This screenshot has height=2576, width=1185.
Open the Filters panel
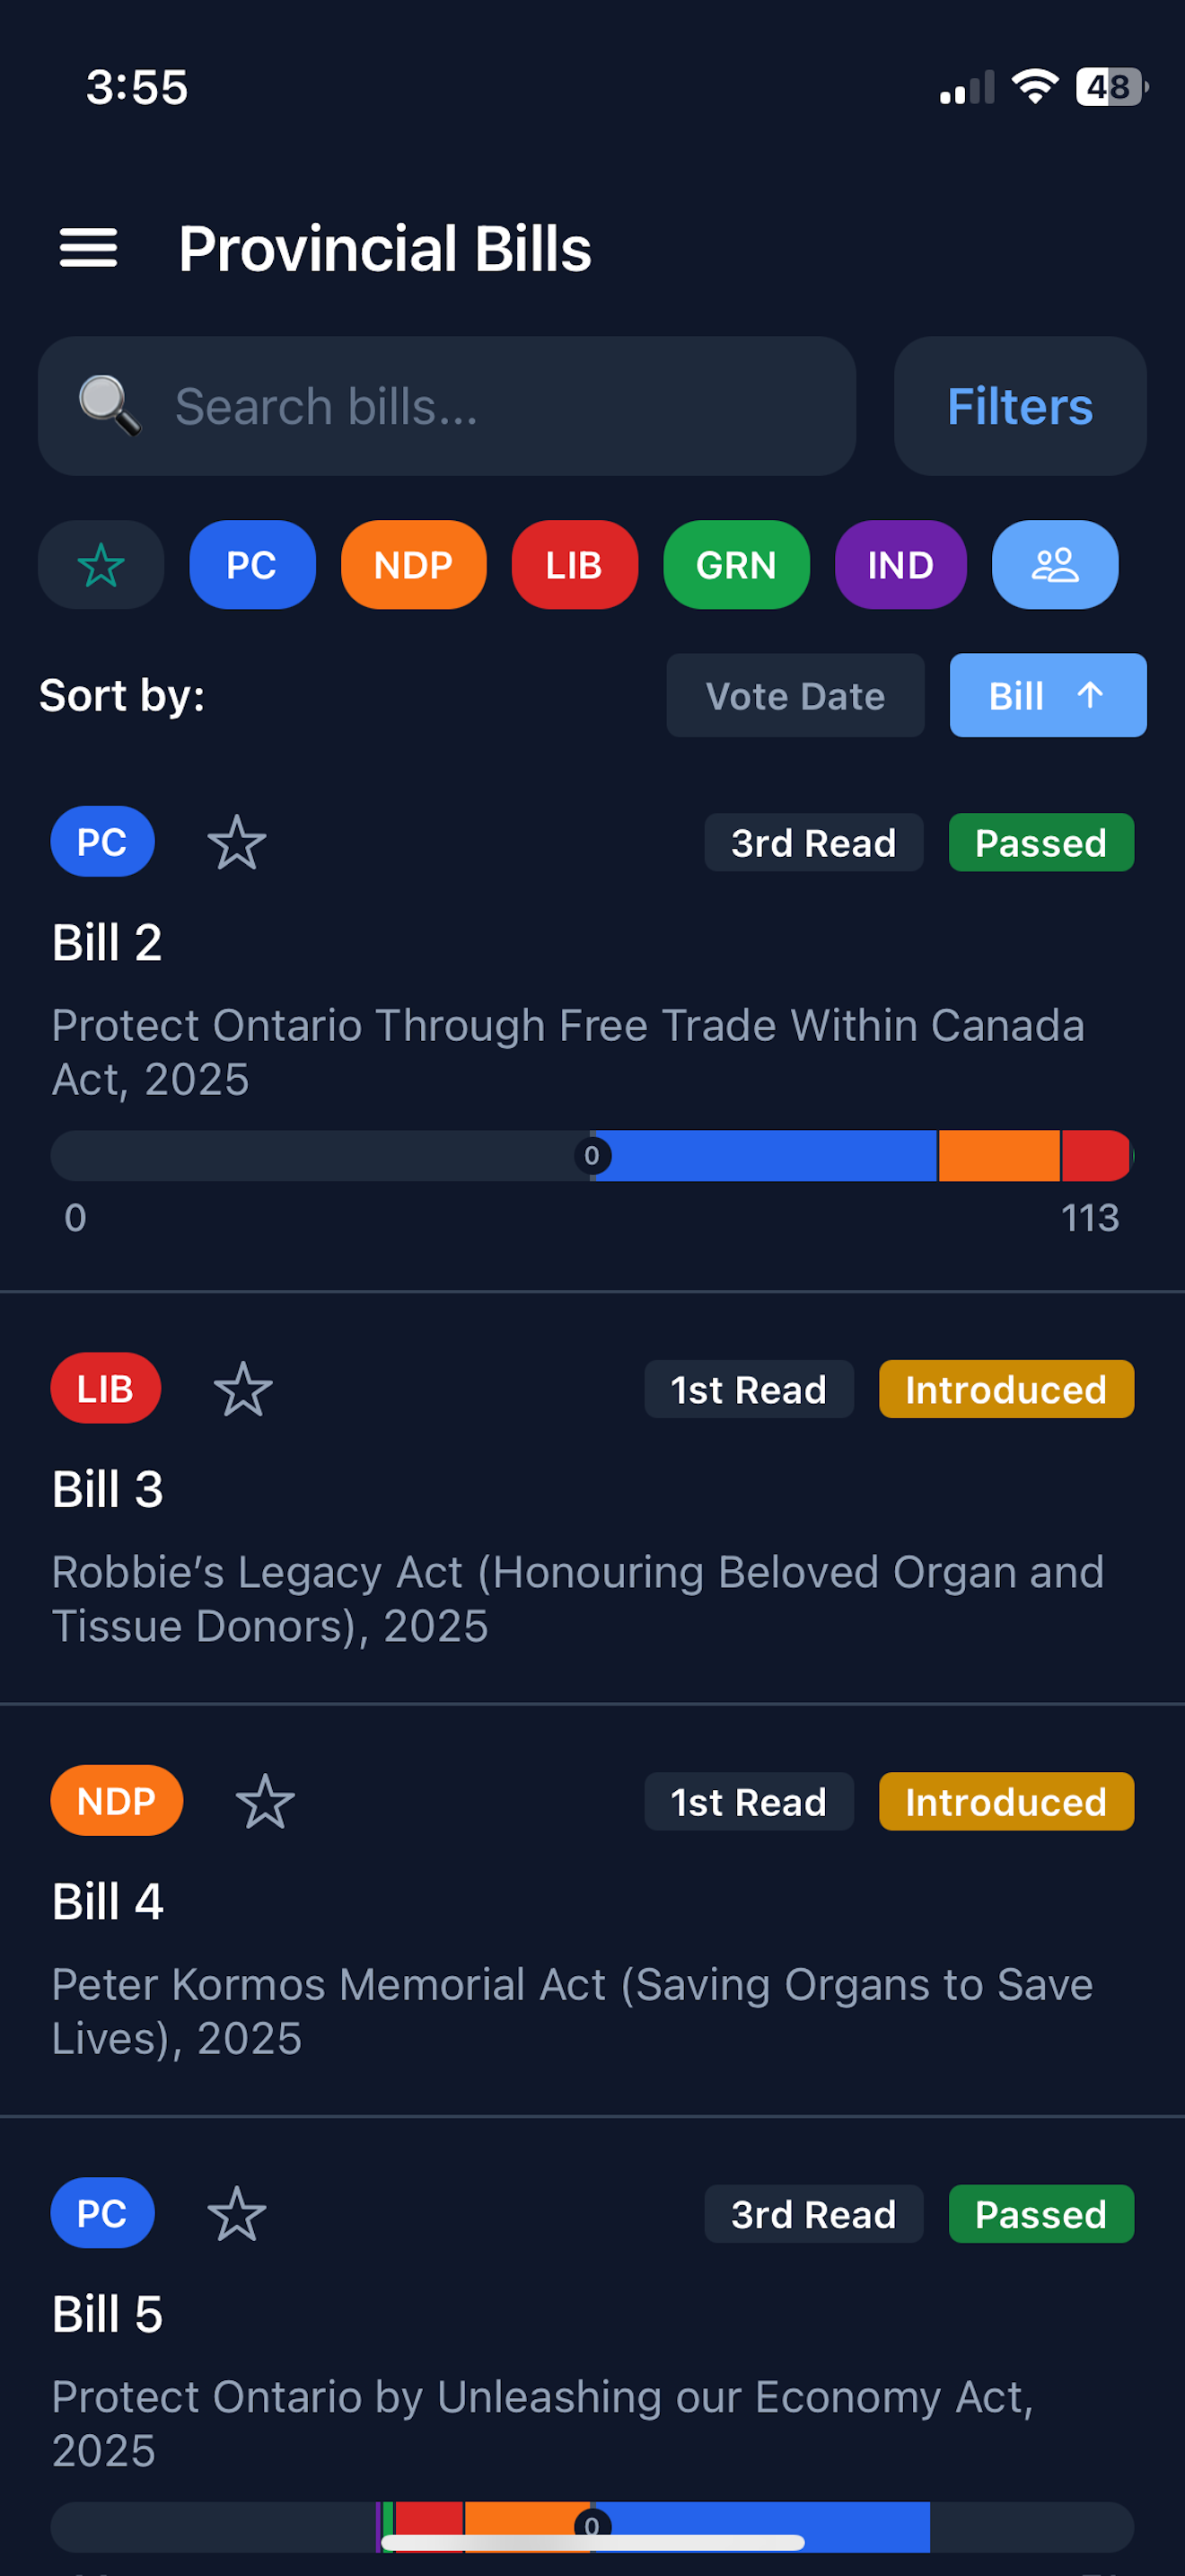coord(1019,406)
